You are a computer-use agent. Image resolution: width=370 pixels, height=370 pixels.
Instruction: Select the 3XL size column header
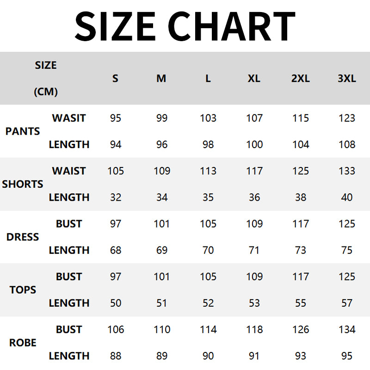click(x=347, y=79)
